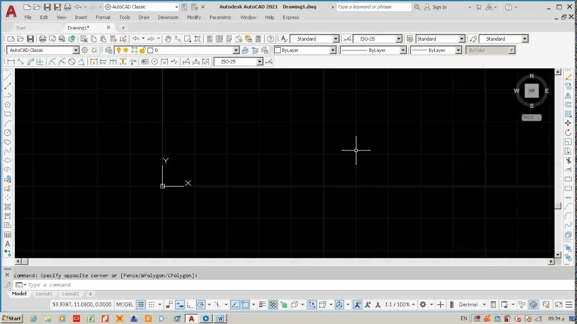Toggle dynamic input in status bar
This screenshot has width=577, height=324.
(x=180, y=305)
